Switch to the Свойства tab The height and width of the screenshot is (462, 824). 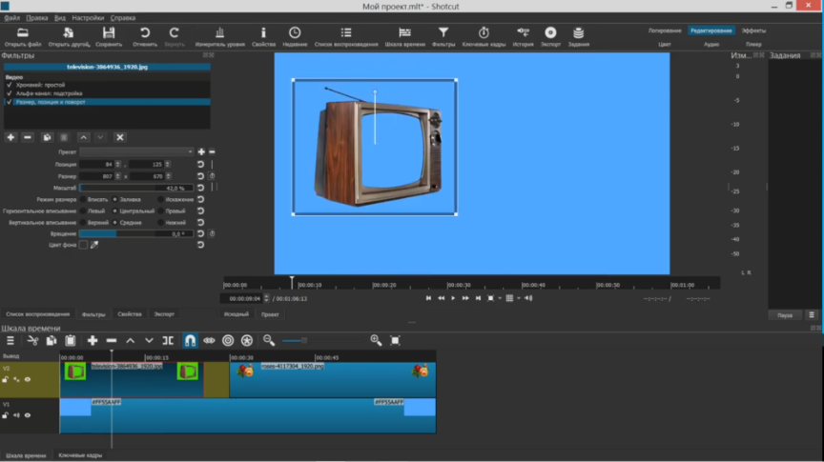click(130, 314)
